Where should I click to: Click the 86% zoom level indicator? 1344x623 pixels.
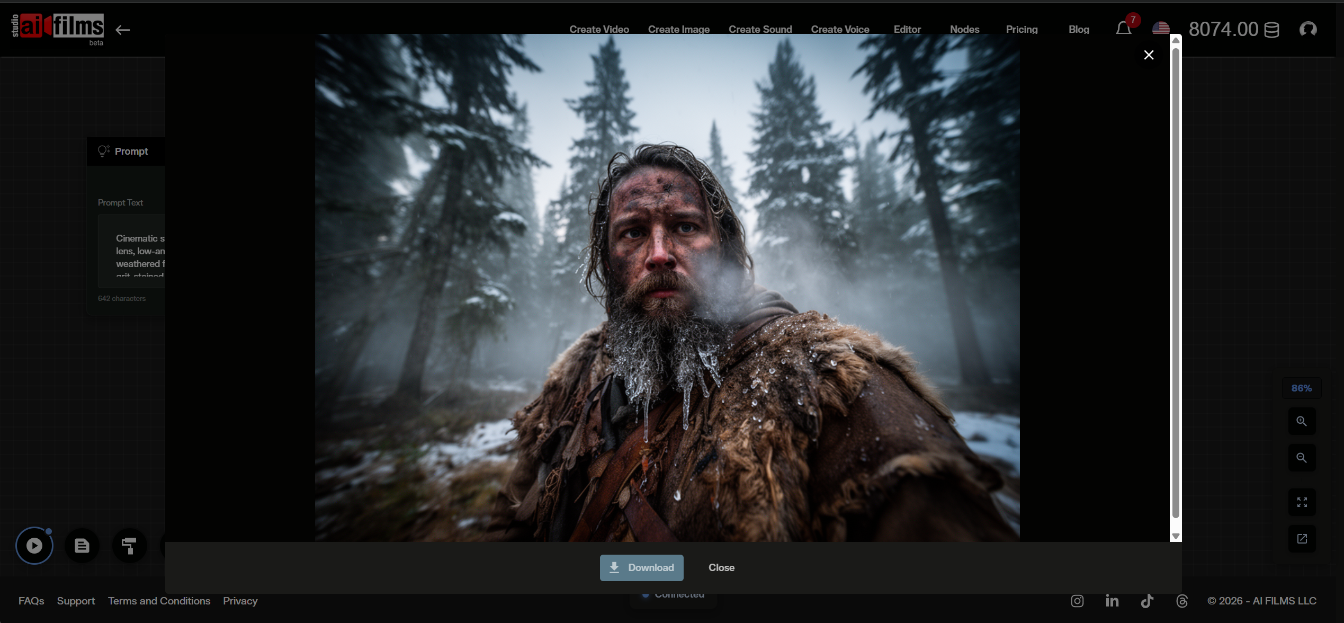1301,388
